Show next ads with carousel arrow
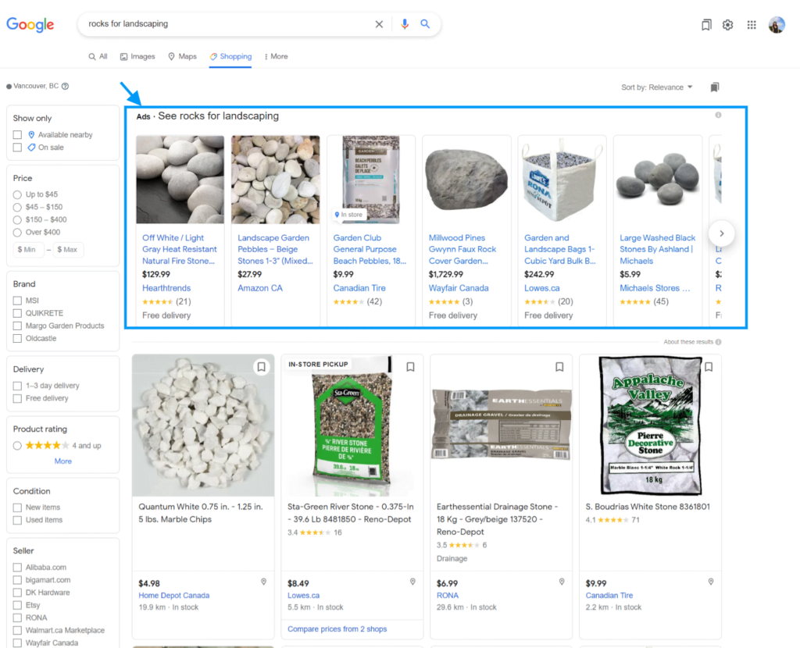 click(x=721, y=233)
